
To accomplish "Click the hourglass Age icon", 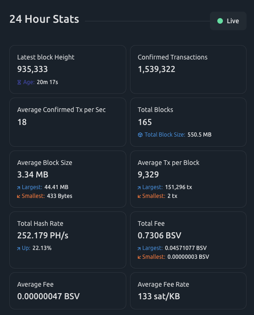I will [x=19, y=82].
